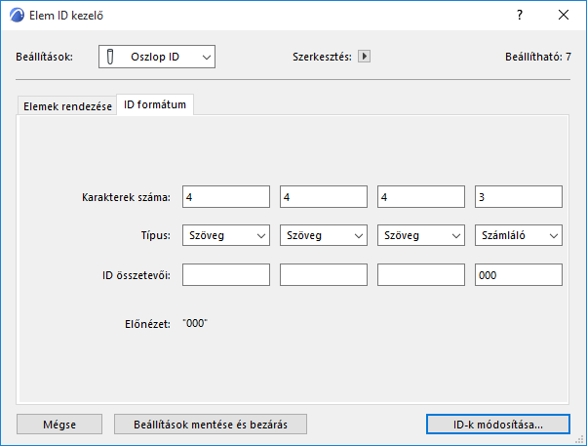This screenshot has height=446, width=587.
Task: Click the column icon in Beállítások selector
Action: pos(114,57)
